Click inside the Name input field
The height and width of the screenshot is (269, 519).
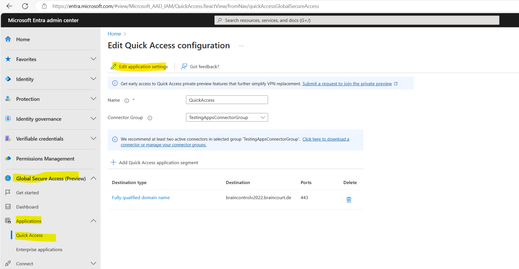227,99
